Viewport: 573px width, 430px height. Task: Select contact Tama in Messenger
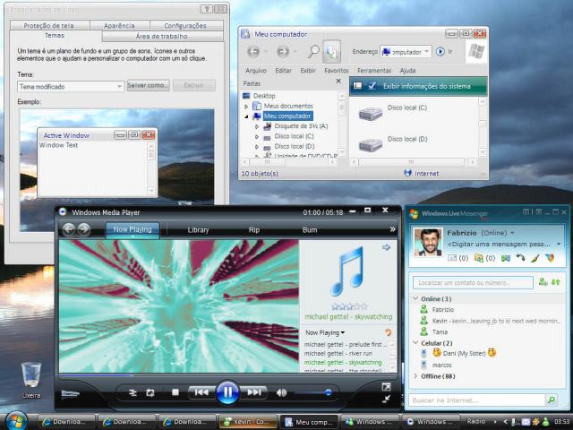(440, 332)
